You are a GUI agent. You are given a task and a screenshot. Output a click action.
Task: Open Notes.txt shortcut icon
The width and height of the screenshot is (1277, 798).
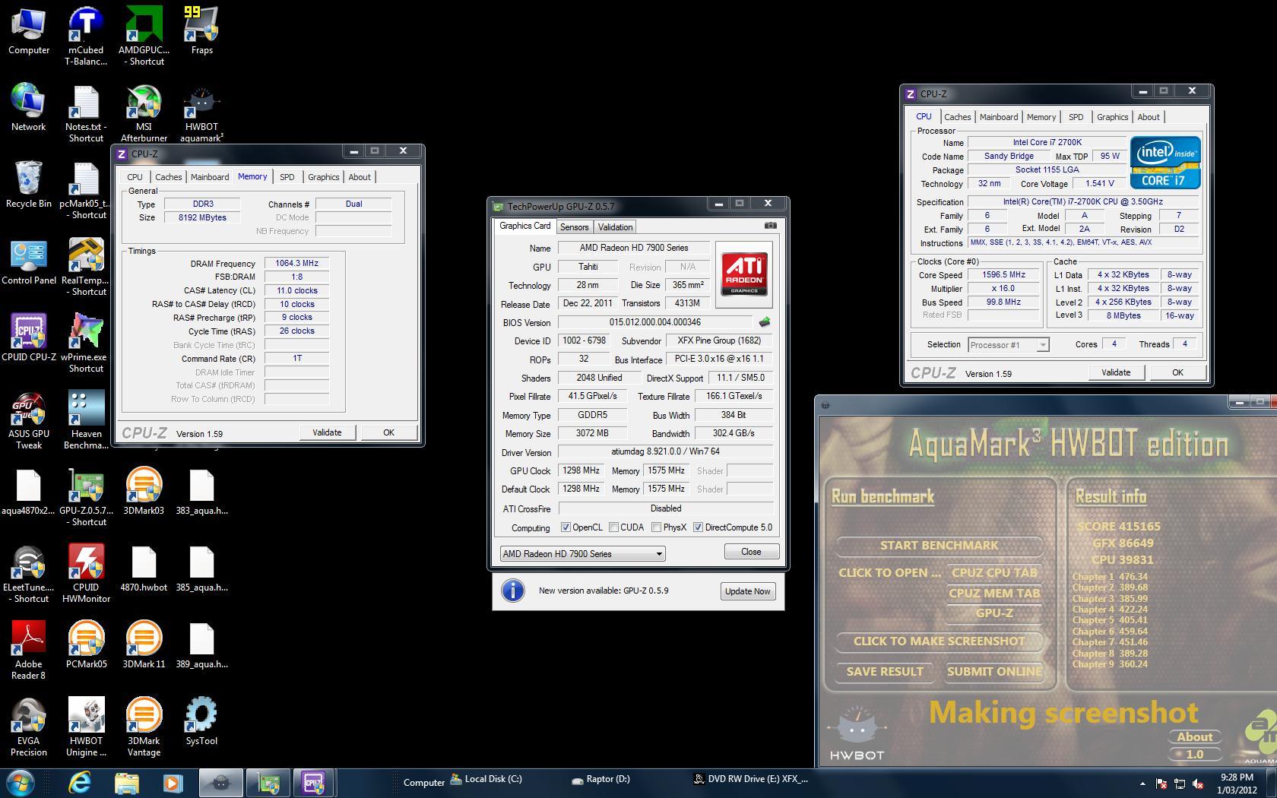click(x=86, y=112)
